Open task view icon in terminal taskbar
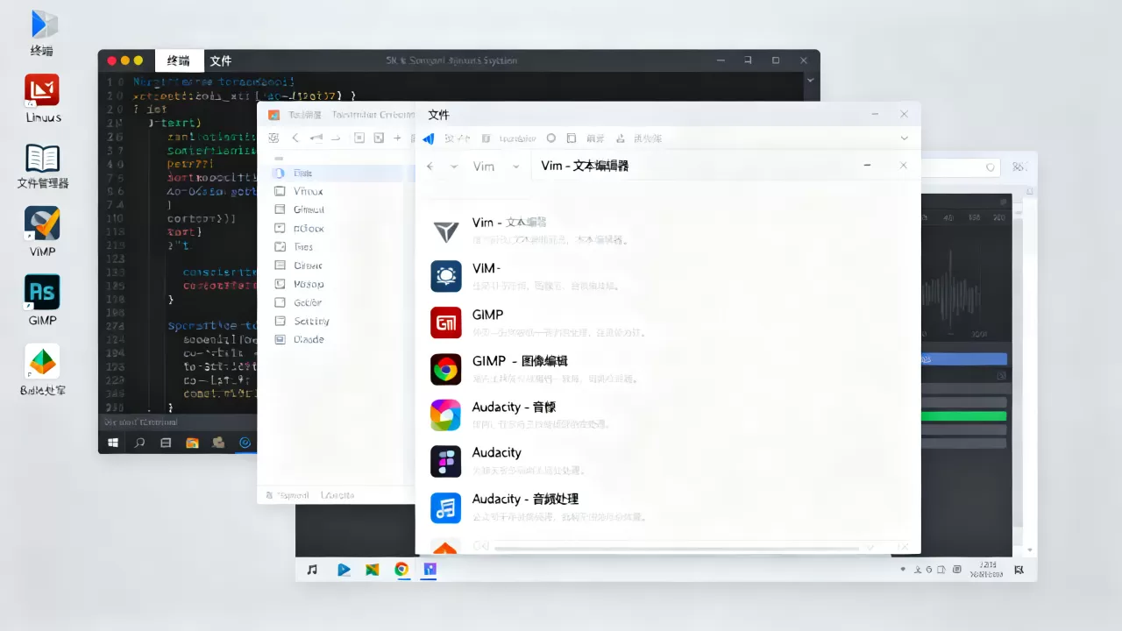Image resolution: width=1122 pixels, height=631 pixels. 166,443
